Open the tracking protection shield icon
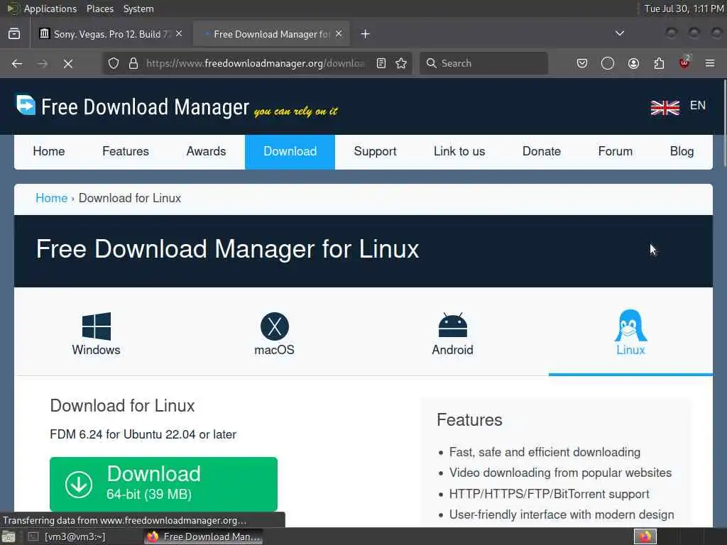Viewport: 727px width, 545px height. point(114,63)
